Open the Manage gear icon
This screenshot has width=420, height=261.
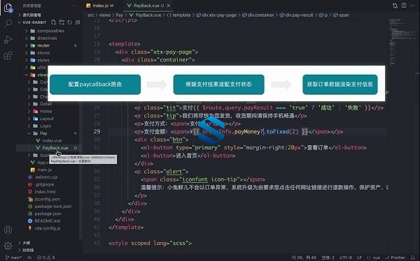[8, 246]
